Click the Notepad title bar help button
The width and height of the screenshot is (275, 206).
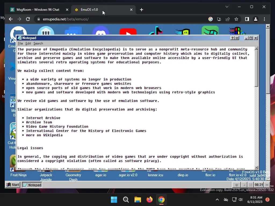point(232,38)
